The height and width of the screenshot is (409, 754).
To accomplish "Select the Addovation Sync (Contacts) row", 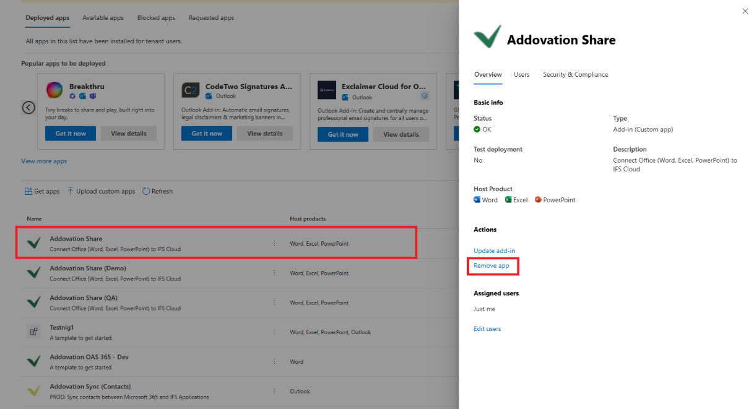I will tap(129, 391).
